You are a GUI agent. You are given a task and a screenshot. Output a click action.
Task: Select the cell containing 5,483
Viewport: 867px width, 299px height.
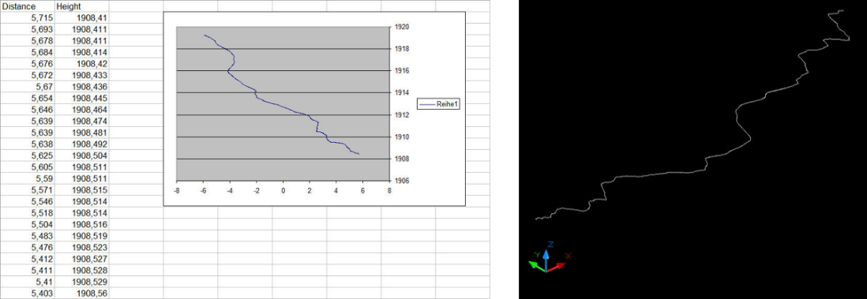click(x=28, y=235)
